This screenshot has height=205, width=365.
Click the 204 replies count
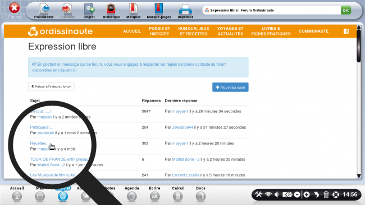(145, 127)
